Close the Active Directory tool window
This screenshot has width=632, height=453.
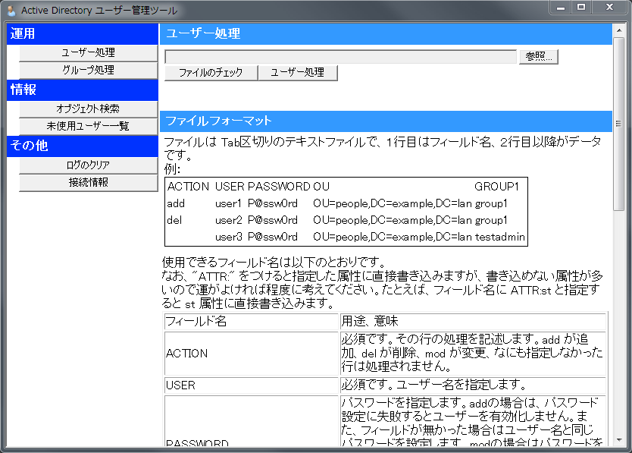(609, 8)
